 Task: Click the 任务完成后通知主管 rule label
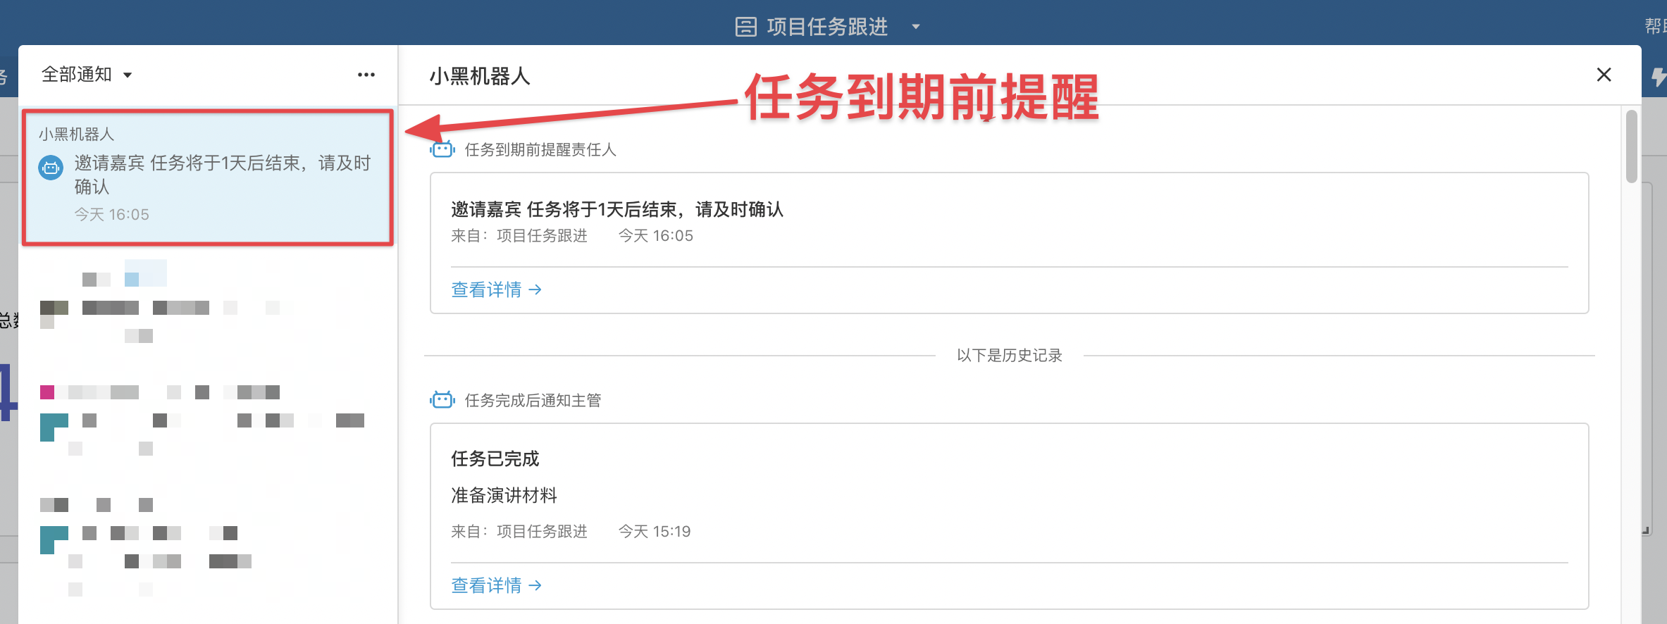(x=533, y=400)
